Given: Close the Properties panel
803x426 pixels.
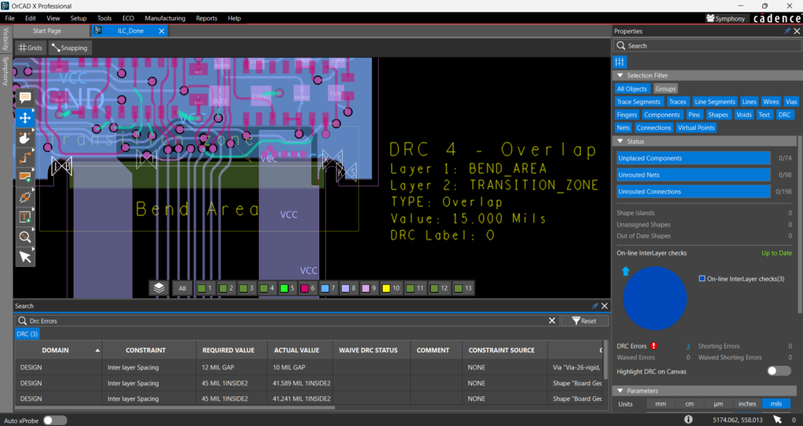Looking at the screenshot, I should coord(797,31).
